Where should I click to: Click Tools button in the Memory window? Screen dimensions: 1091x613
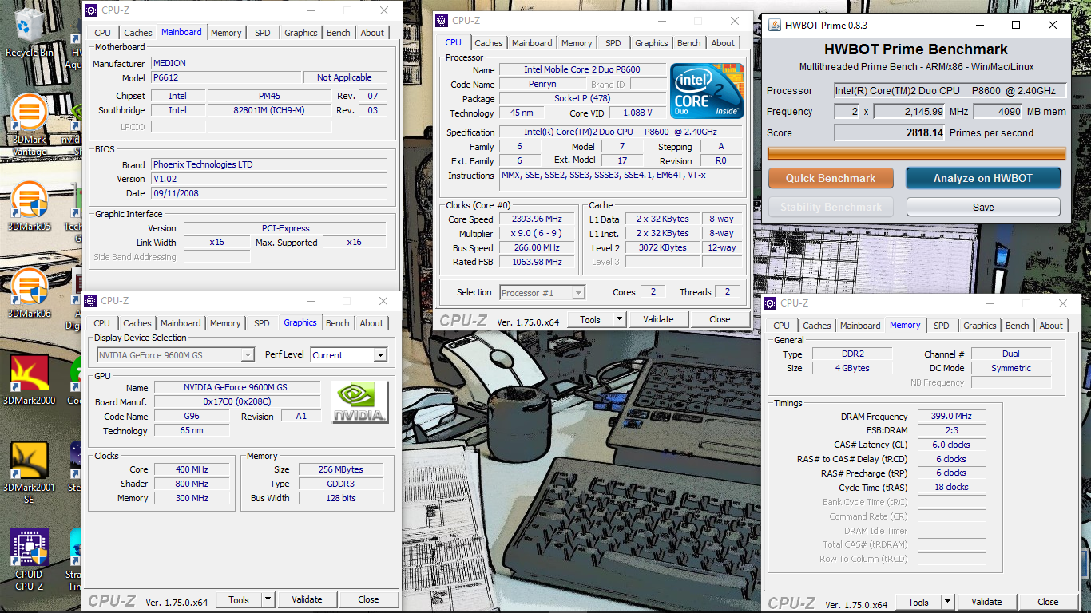coord(918,603)
